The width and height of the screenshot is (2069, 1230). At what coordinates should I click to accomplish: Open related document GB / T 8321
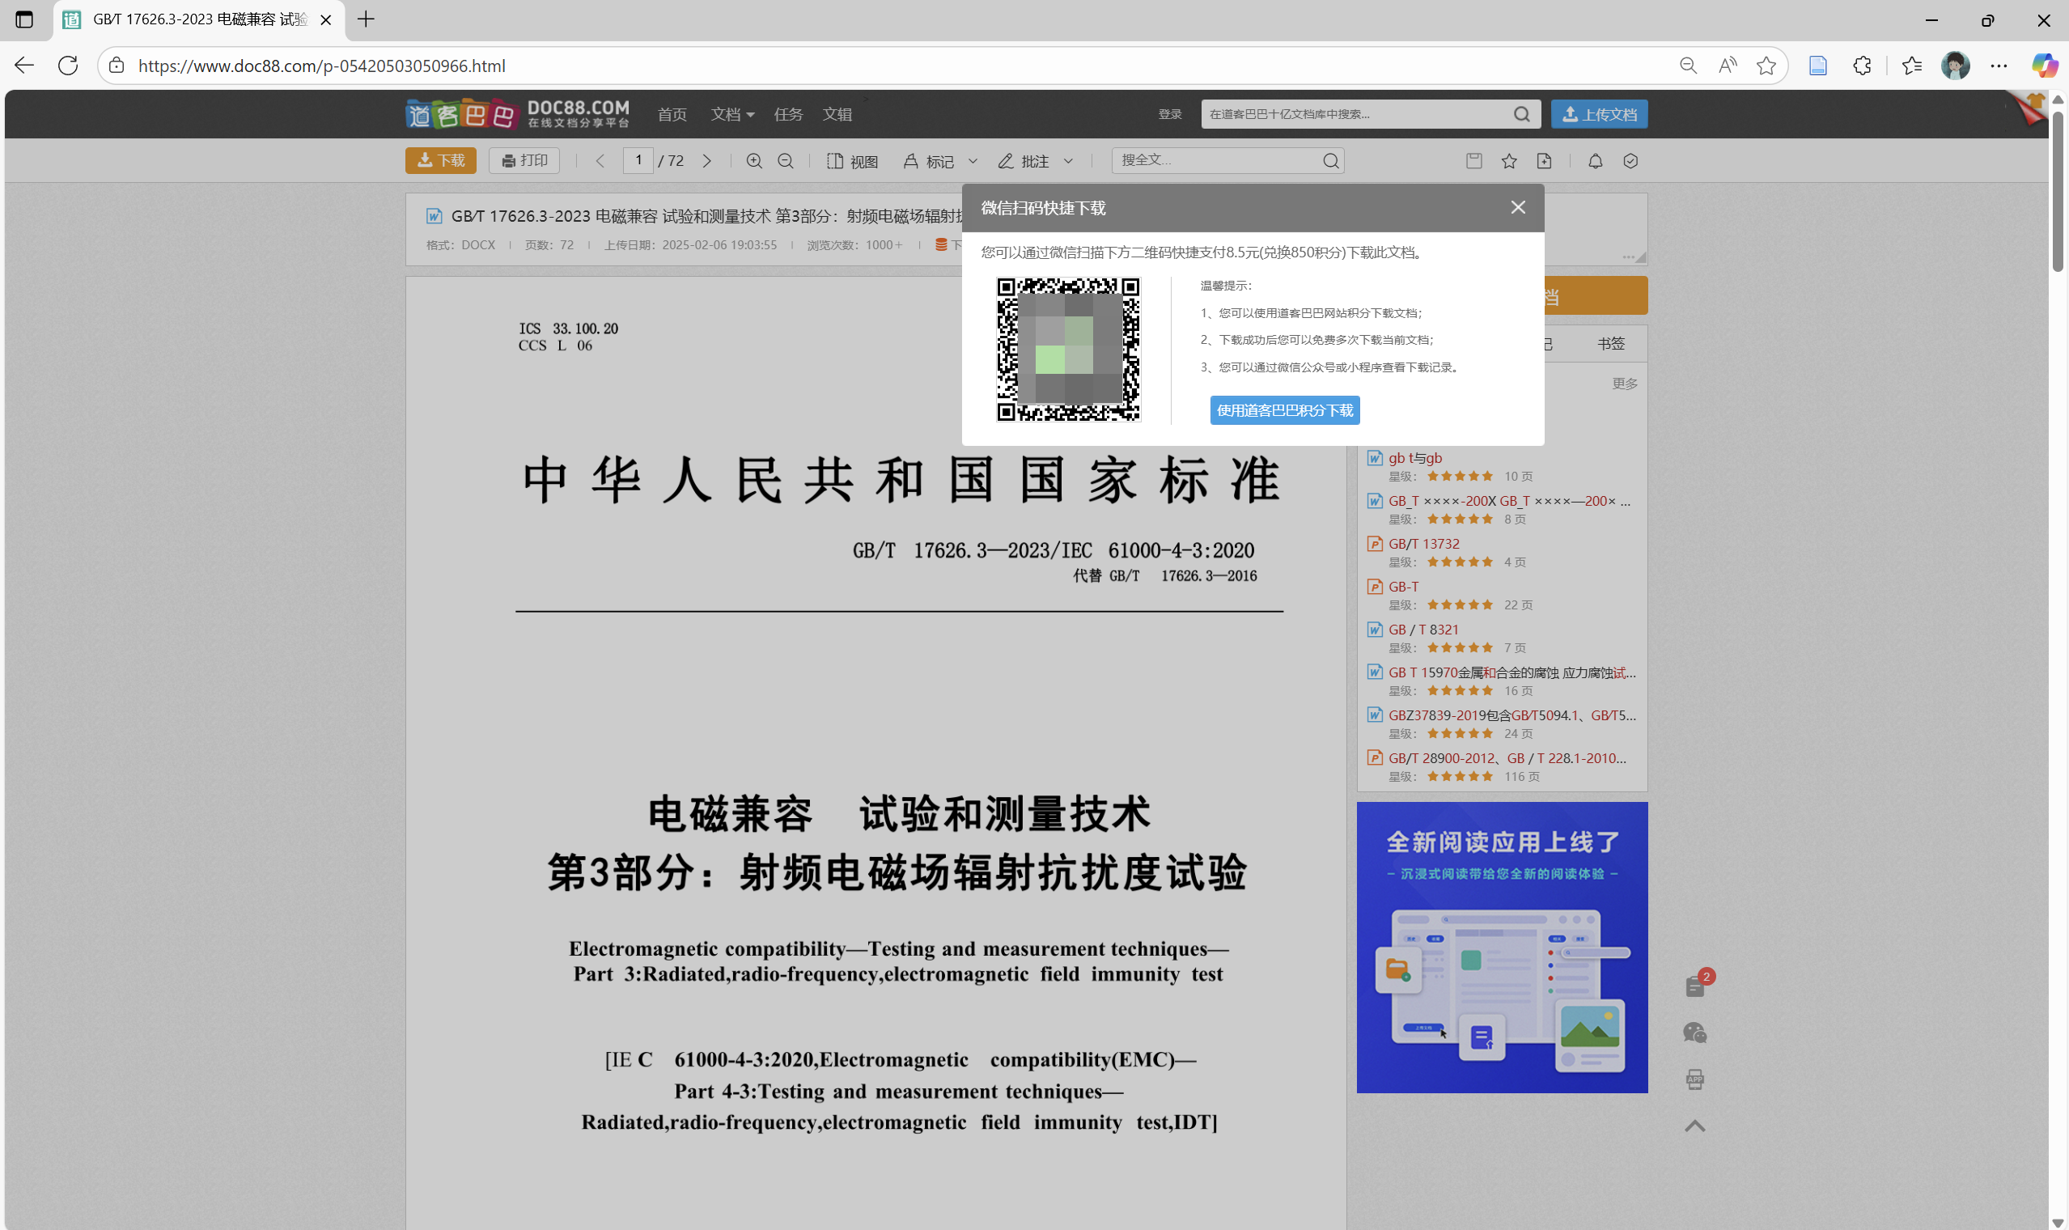click(1423, 630)
